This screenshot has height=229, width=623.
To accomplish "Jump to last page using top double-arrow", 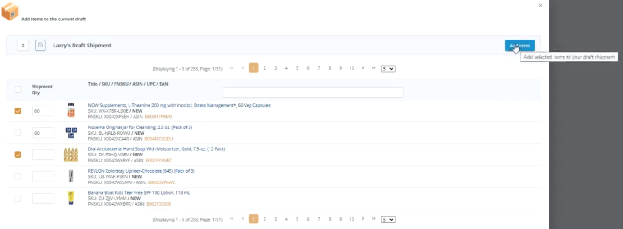I will click(x=373, y=68).
